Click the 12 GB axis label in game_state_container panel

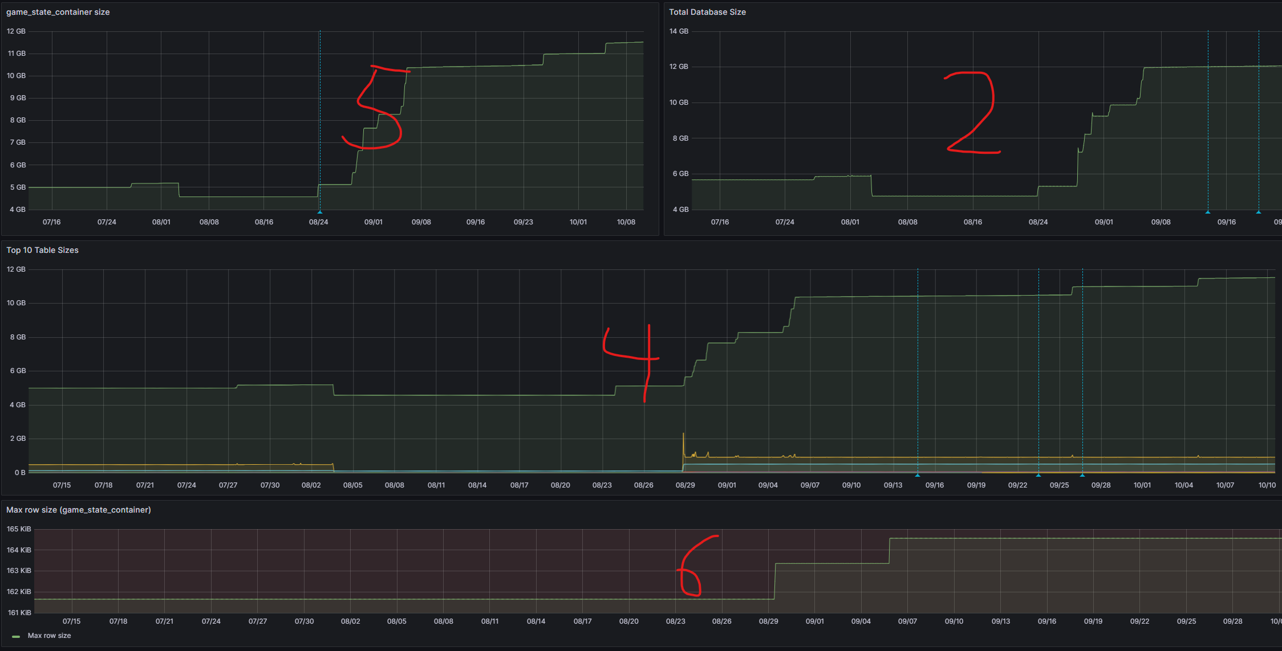[x=17, y=31]
